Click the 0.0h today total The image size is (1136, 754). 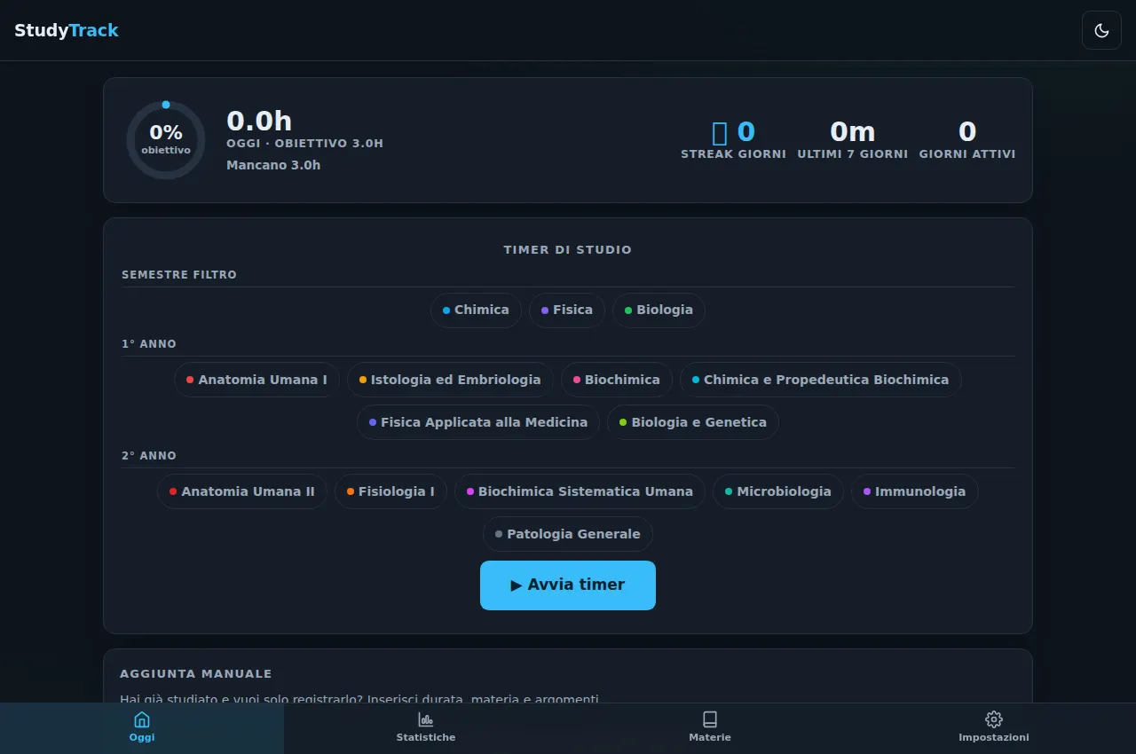click(259, 121)
